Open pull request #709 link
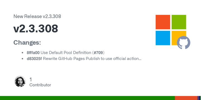 98,52
